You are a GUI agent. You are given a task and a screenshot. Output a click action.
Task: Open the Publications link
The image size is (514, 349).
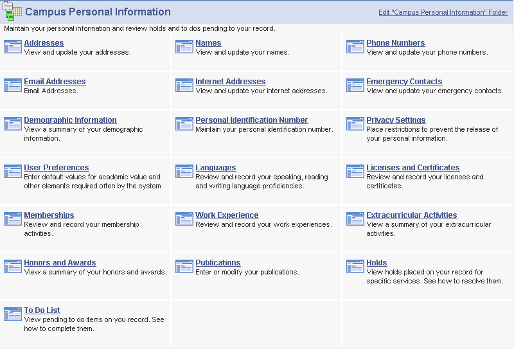[x=218, y=263]
